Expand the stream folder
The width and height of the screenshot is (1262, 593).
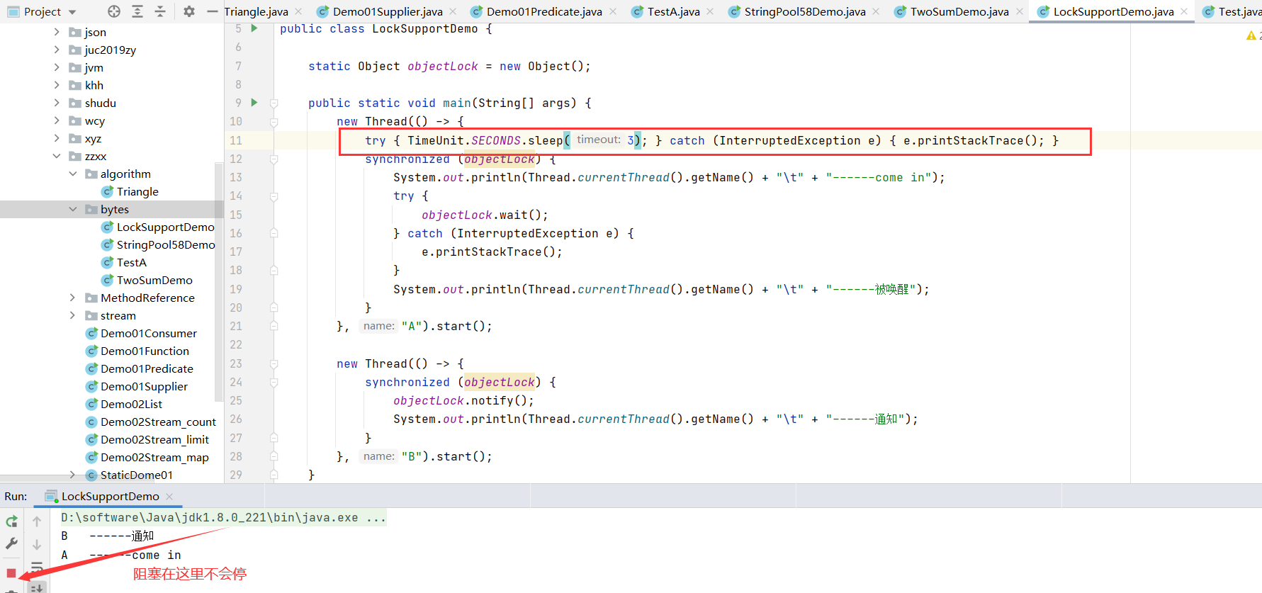click(72, 315)
